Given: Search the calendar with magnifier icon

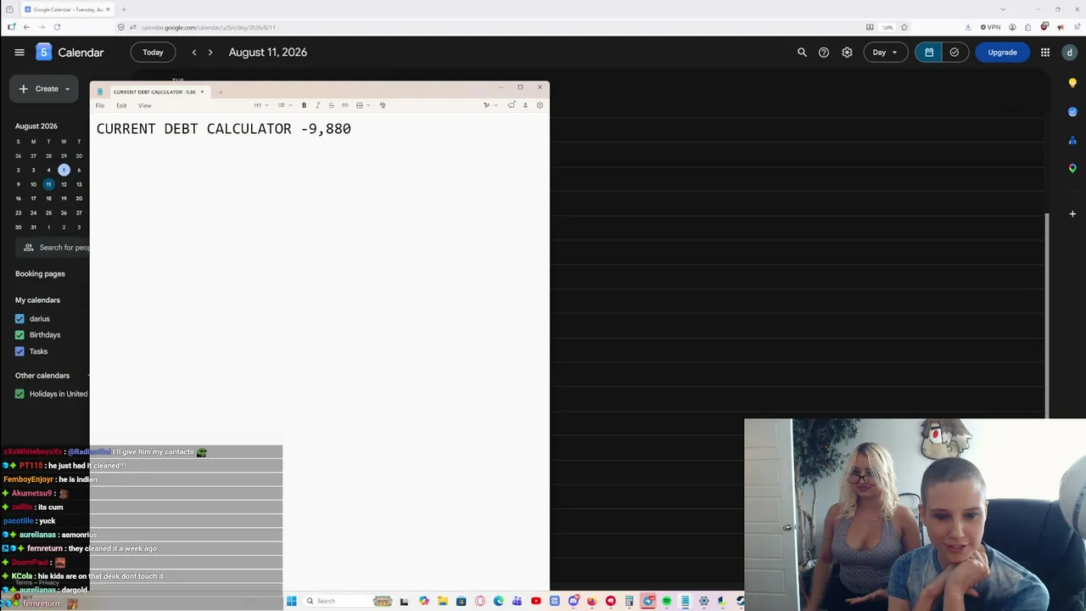Looking at the screenshot, I should tap(802, 53).
